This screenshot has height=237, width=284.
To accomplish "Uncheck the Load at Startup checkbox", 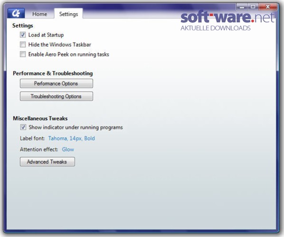I will pos(23,35).
